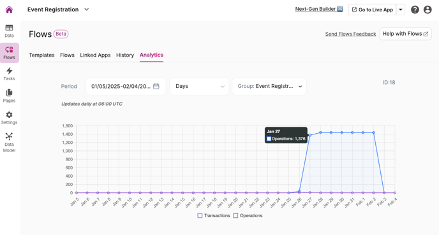The width and height of the screenshot is (439, 235).
Task: Switch to the History tab
Action: point(125,55)
